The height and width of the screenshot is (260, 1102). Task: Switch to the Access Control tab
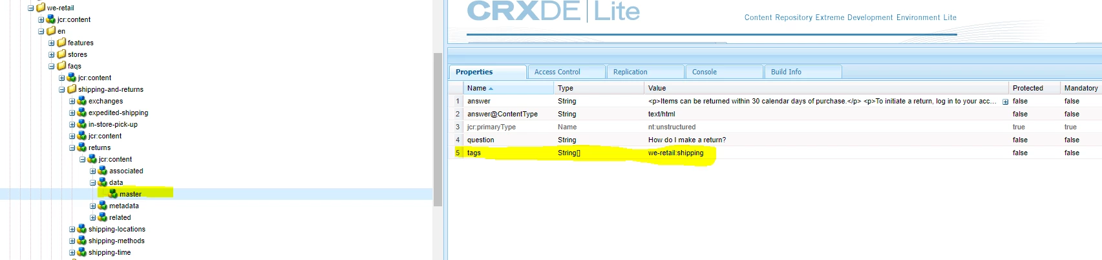[567, 72]
